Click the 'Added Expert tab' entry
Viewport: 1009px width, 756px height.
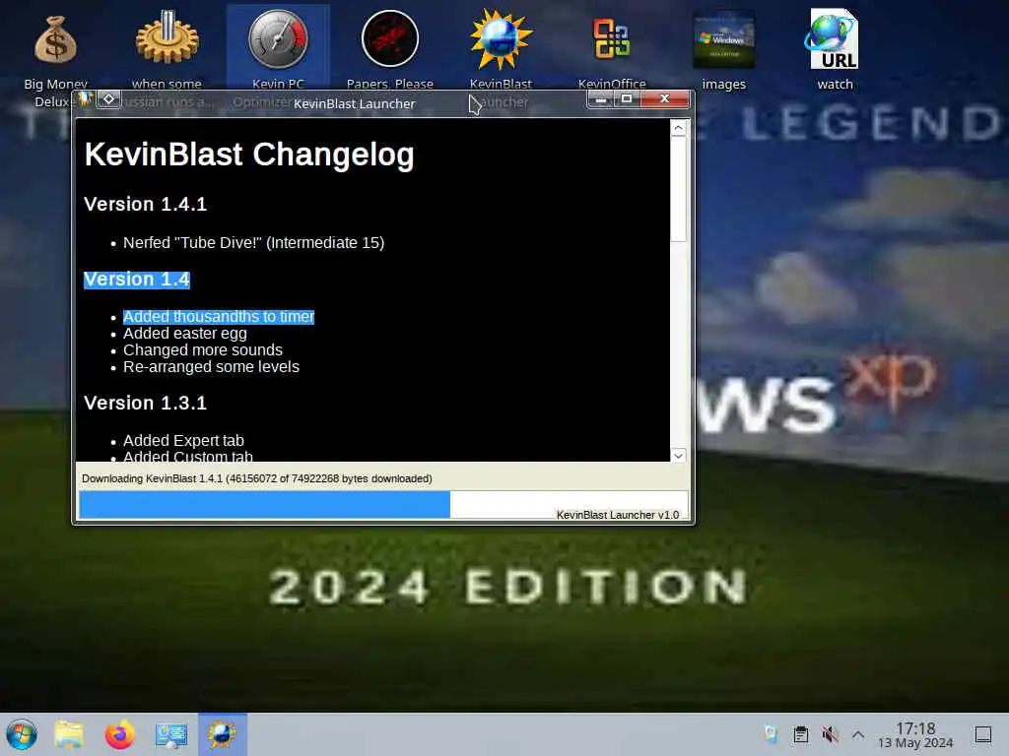point(183,440)
